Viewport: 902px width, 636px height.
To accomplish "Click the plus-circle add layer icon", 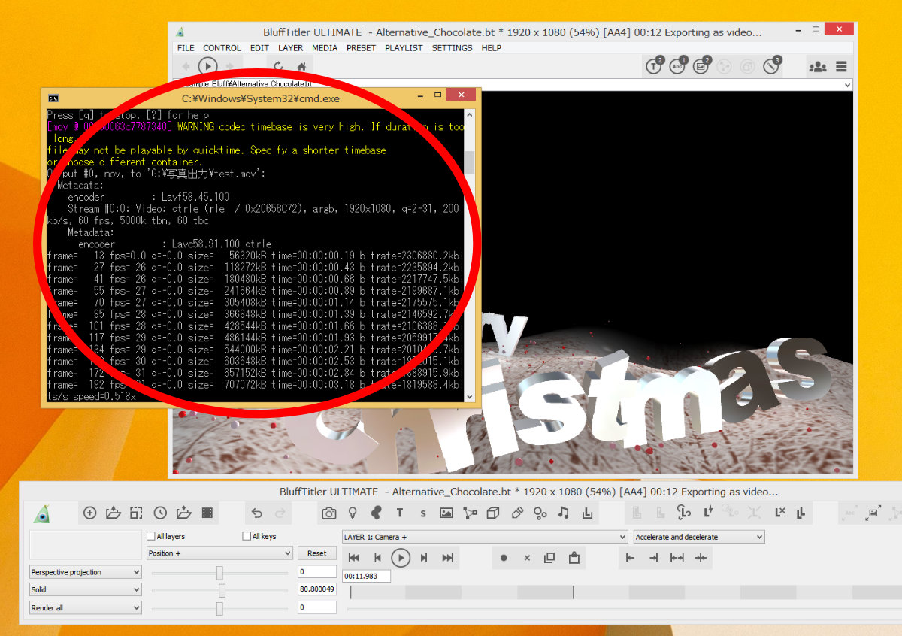I will click(x=89, y=513).
